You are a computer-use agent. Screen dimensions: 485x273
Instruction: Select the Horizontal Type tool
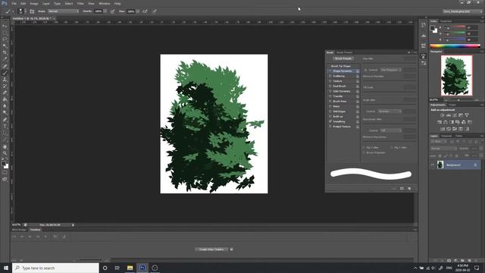(5, 127)
